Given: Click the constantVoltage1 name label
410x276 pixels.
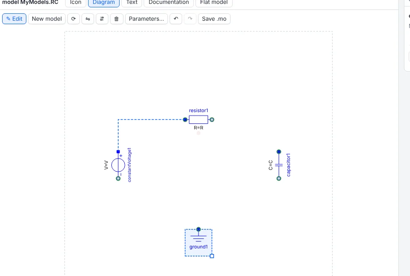Looking at the screenshot, I should click(x=129, y=165).
